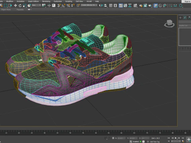Toggle the Layer Explorer icon
191x143 pixels.
click(115, 6)
